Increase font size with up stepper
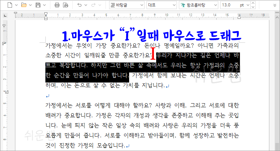 253,3
